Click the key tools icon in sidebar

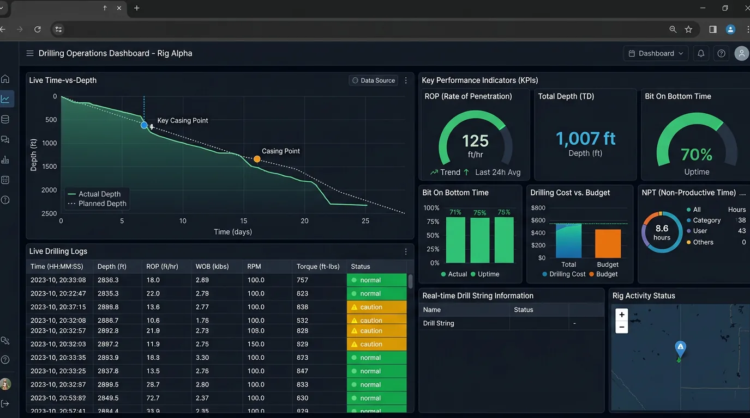pos(5,341)
